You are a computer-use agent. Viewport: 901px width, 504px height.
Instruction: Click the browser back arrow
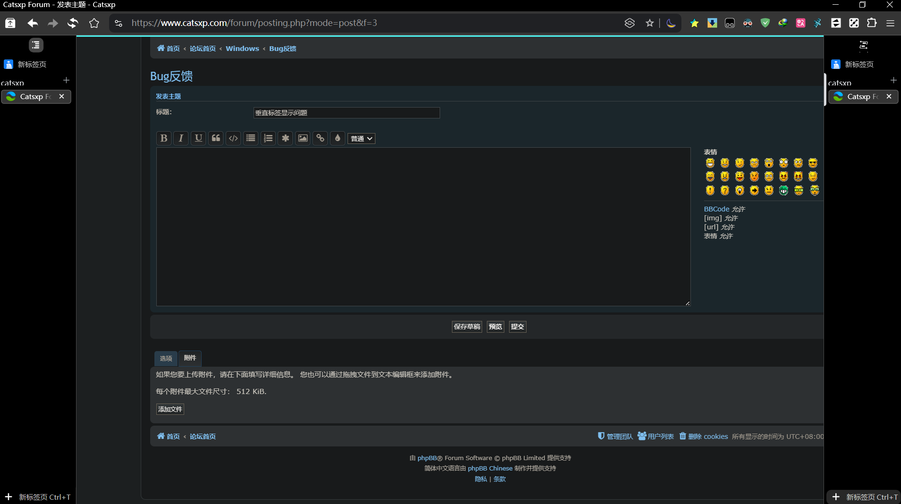33,23
